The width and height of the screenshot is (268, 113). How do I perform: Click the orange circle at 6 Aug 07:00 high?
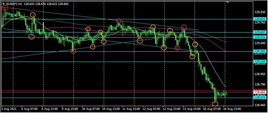(33, 15)
